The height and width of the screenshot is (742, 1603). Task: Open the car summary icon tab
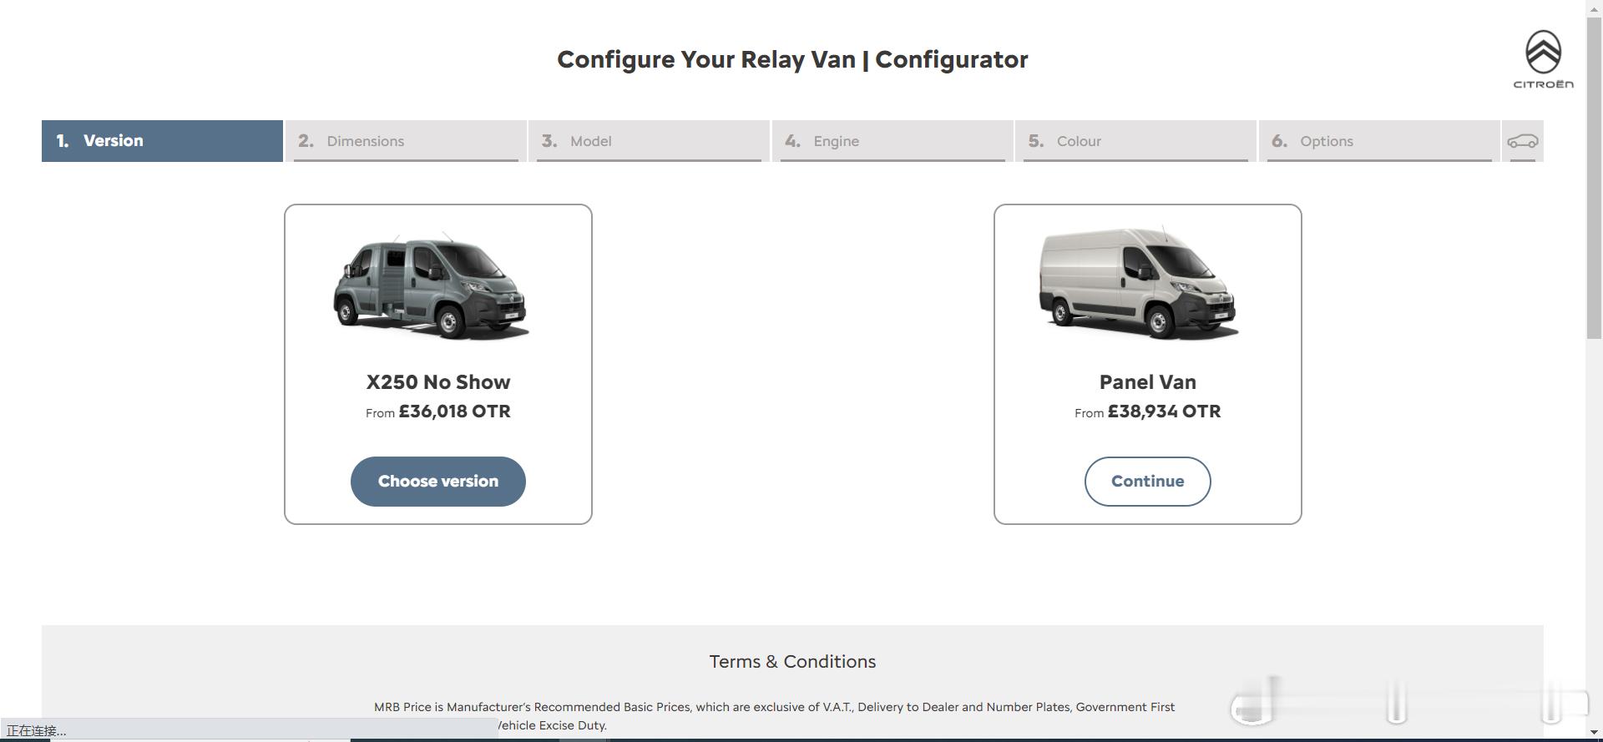[1522, 141]
